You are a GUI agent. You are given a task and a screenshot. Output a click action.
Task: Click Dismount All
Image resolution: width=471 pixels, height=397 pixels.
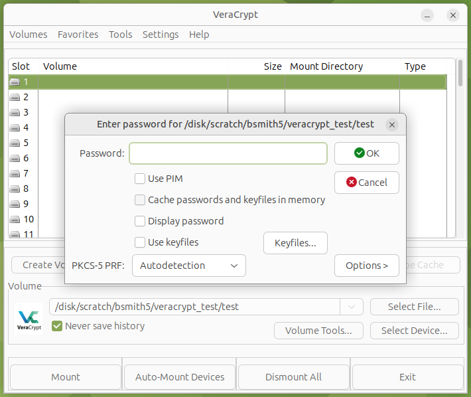coord(294,377)
